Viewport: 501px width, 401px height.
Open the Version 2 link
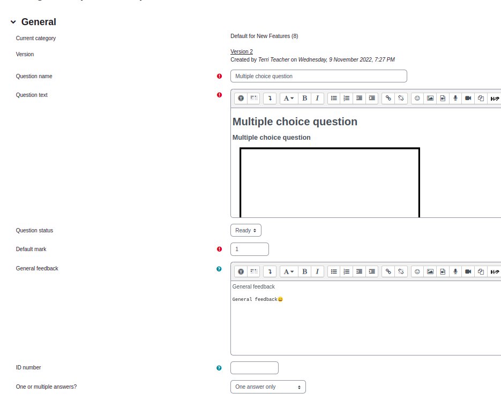tap(242, 51)
